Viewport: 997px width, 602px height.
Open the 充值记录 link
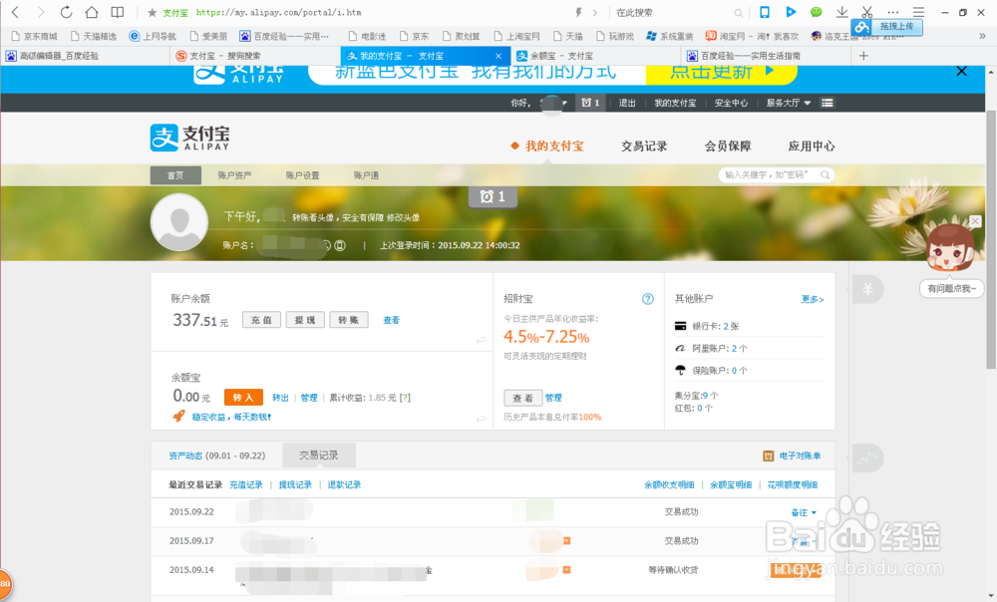(x=245, y=485)
